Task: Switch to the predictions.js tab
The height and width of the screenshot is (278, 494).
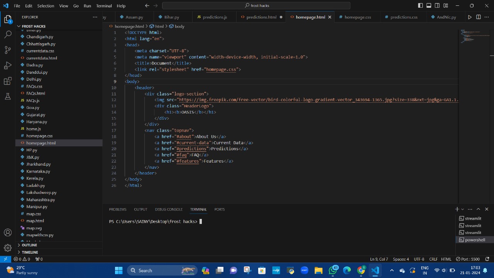Action: click(215, 17)
